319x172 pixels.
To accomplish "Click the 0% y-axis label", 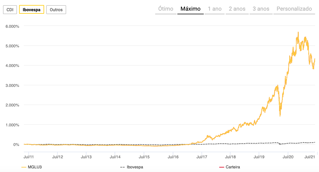I will click(x=16, y=145).
